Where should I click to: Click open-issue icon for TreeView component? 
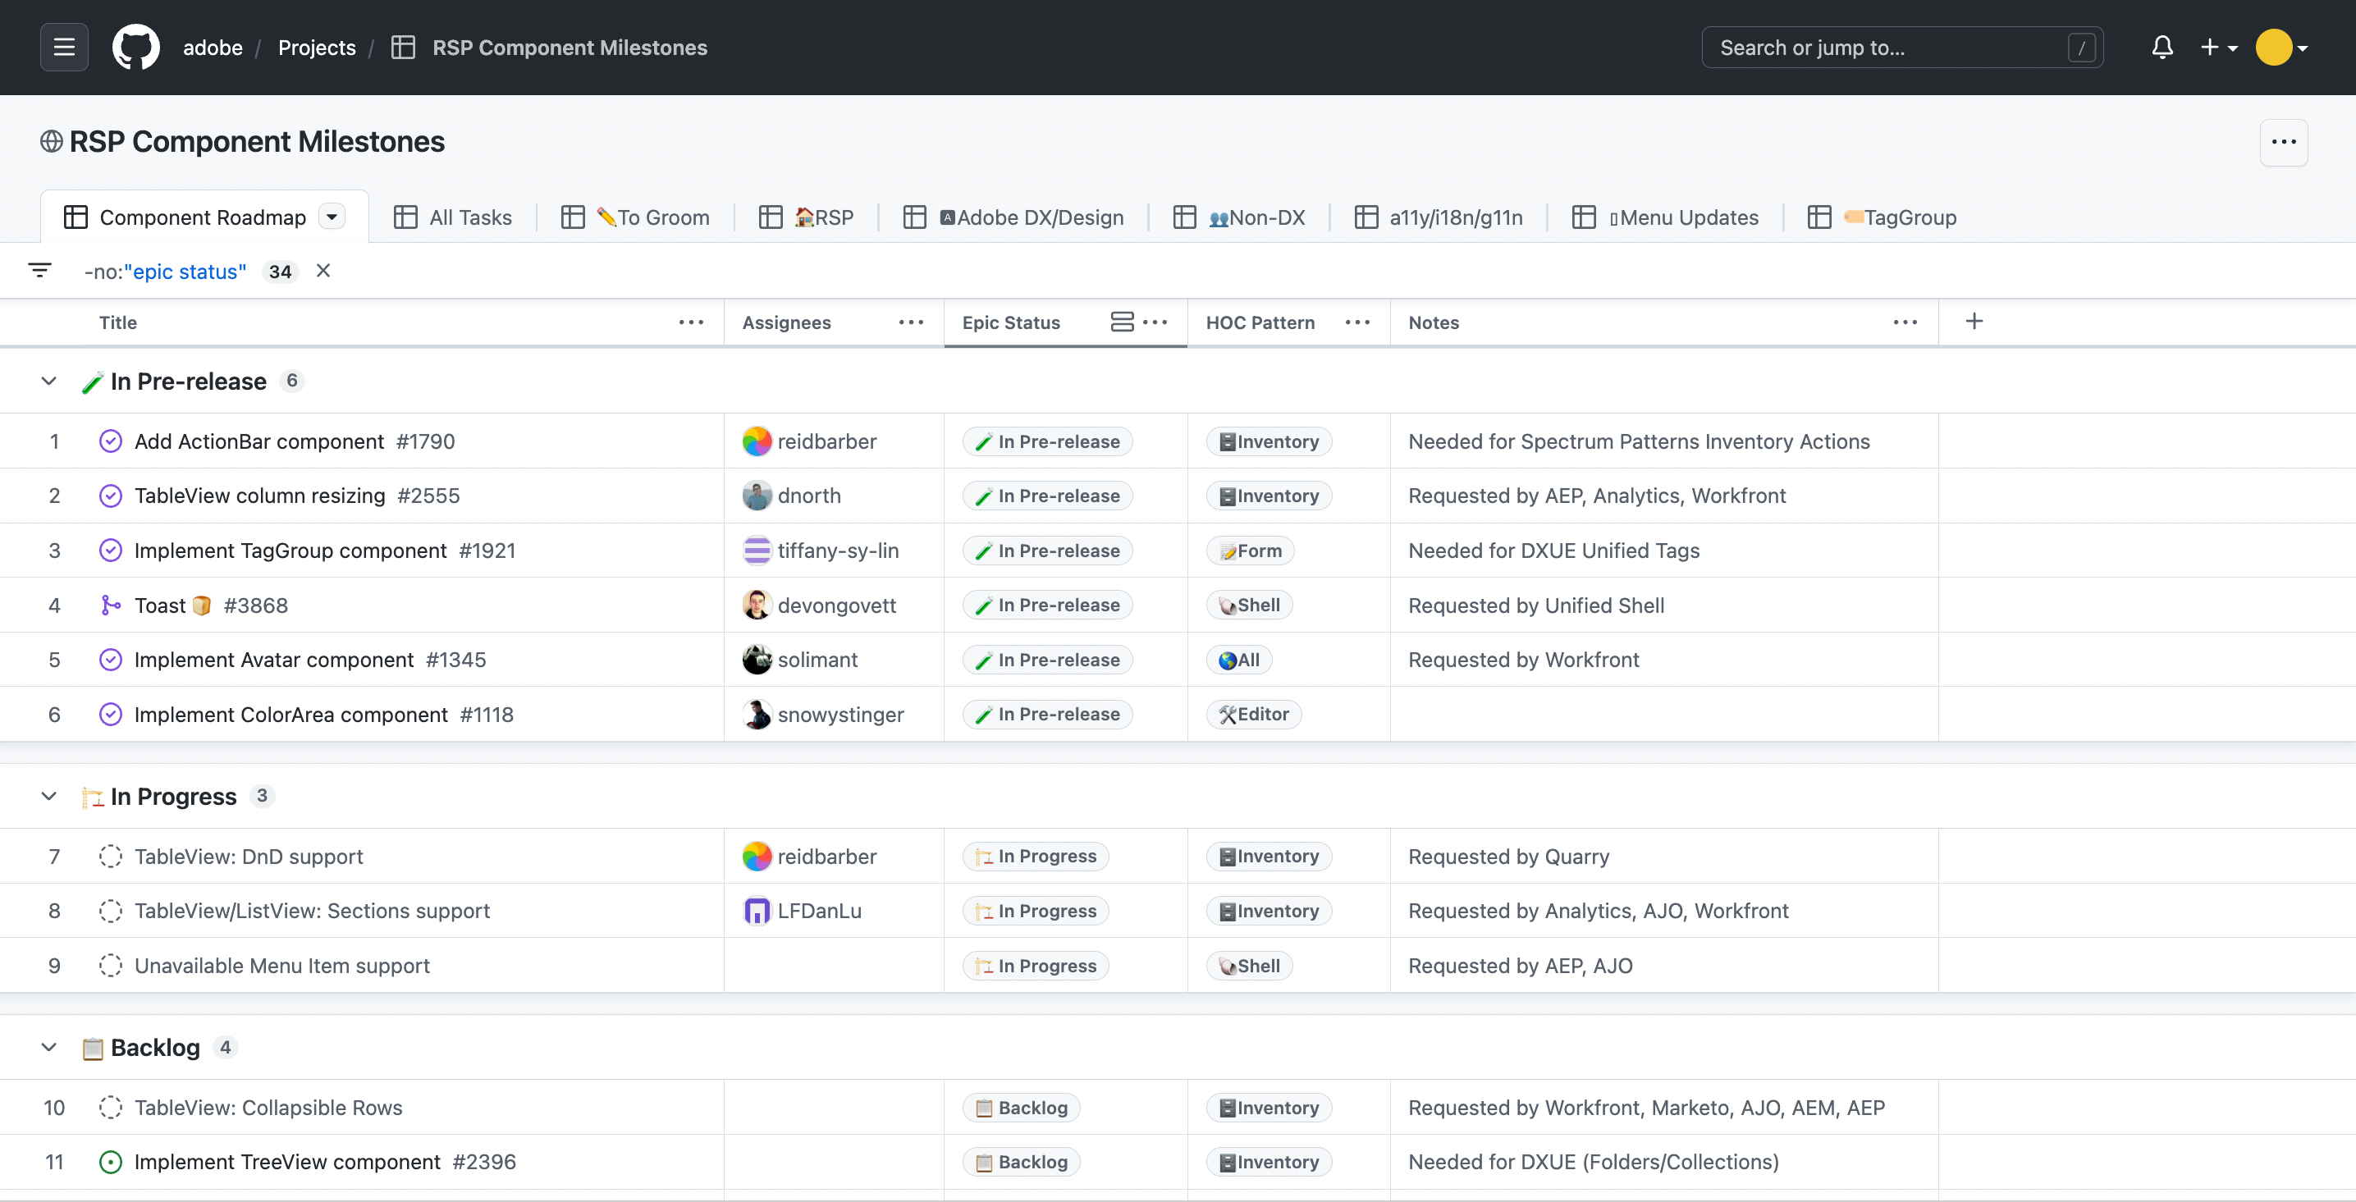[x=111, y=1162]
